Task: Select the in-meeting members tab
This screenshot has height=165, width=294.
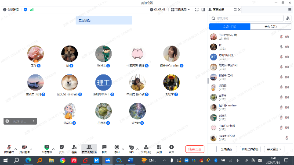Action: [x=229, y=27]
